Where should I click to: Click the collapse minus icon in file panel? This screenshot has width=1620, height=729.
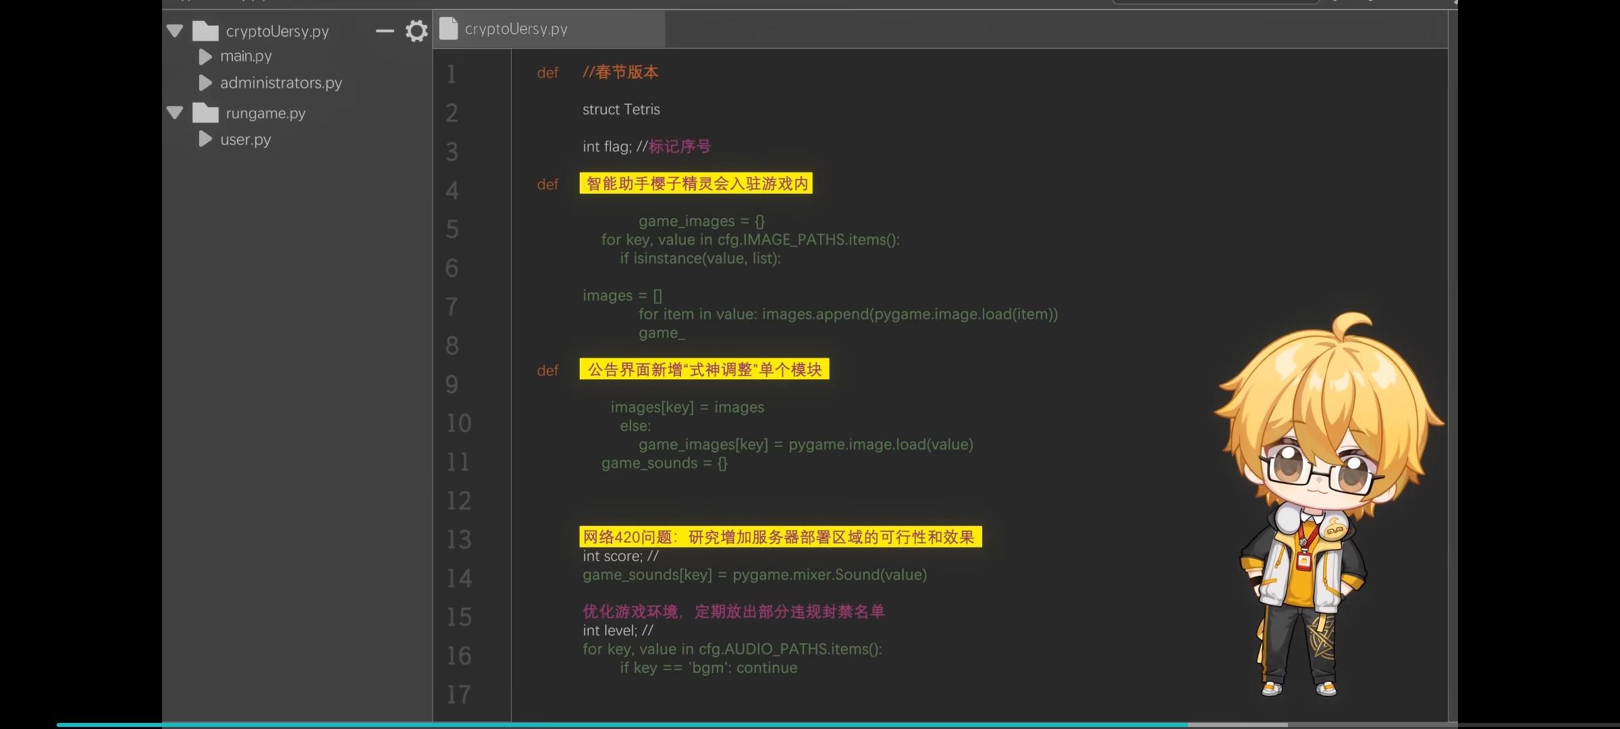pos(385,31)
